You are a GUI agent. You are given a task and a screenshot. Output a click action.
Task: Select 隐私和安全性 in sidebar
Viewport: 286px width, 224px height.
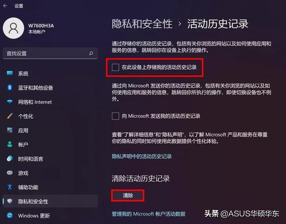coord(50,201)
